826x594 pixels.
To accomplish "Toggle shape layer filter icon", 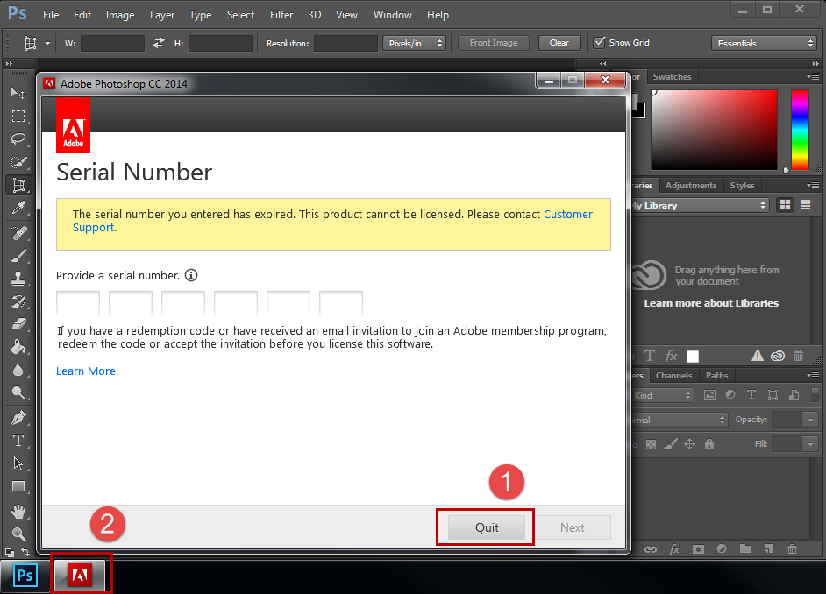I will click(x=773, y=394).
